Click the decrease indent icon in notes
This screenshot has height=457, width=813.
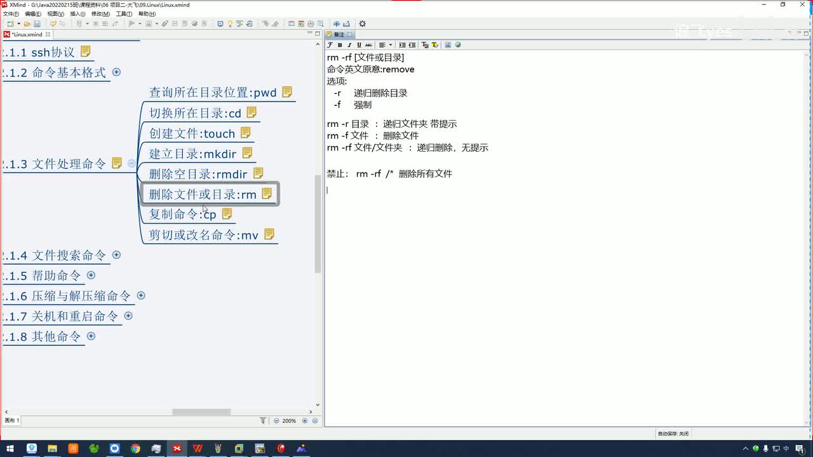pyautogui.click(x=412, y=45)
